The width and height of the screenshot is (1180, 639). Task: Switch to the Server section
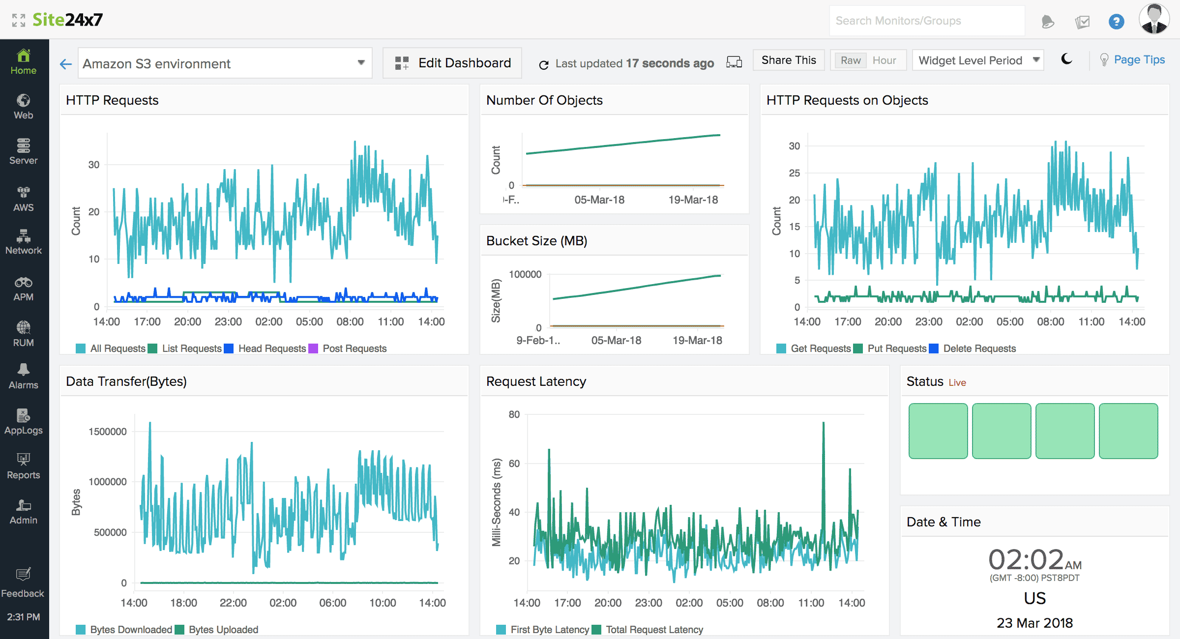(23, 152)
